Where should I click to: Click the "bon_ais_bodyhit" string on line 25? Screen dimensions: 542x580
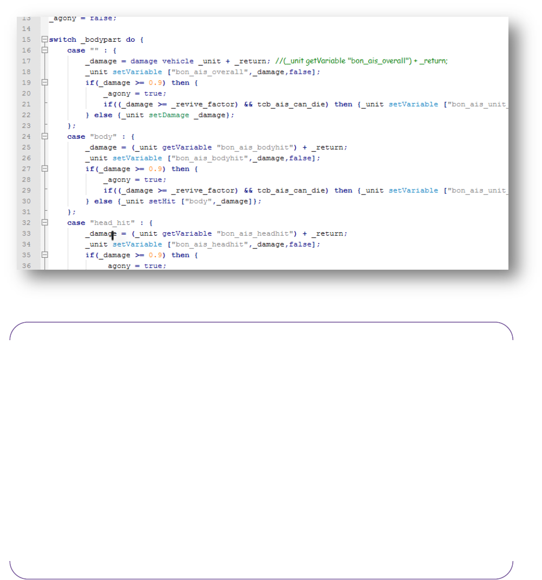pos(255,147)
